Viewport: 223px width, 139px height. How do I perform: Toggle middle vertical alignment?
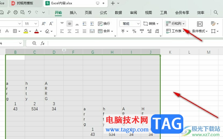(69, 24)
